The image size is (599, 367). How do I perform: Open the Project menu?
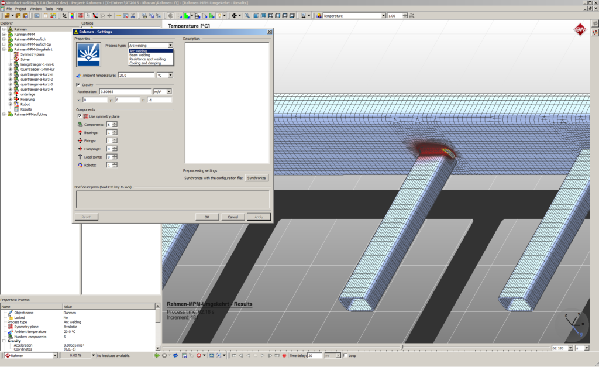(20, 9)
